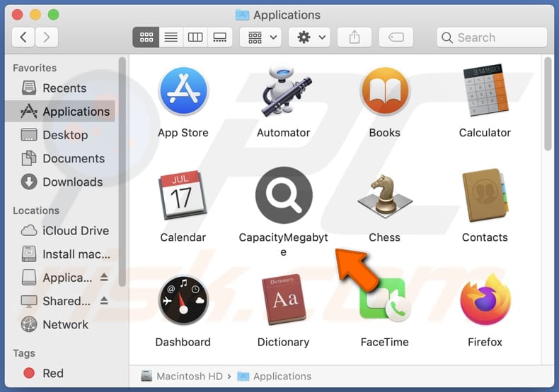Select Network in the sidebar
This screenshot has width=559, height=392.
(61, 324)
